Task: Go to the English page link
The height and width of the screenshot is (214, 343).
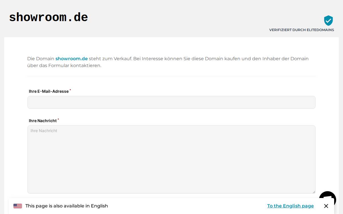Action: 290,206
